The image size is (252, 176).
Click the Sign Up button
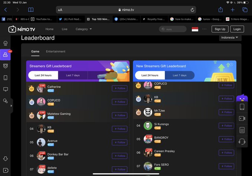[220, 29]
